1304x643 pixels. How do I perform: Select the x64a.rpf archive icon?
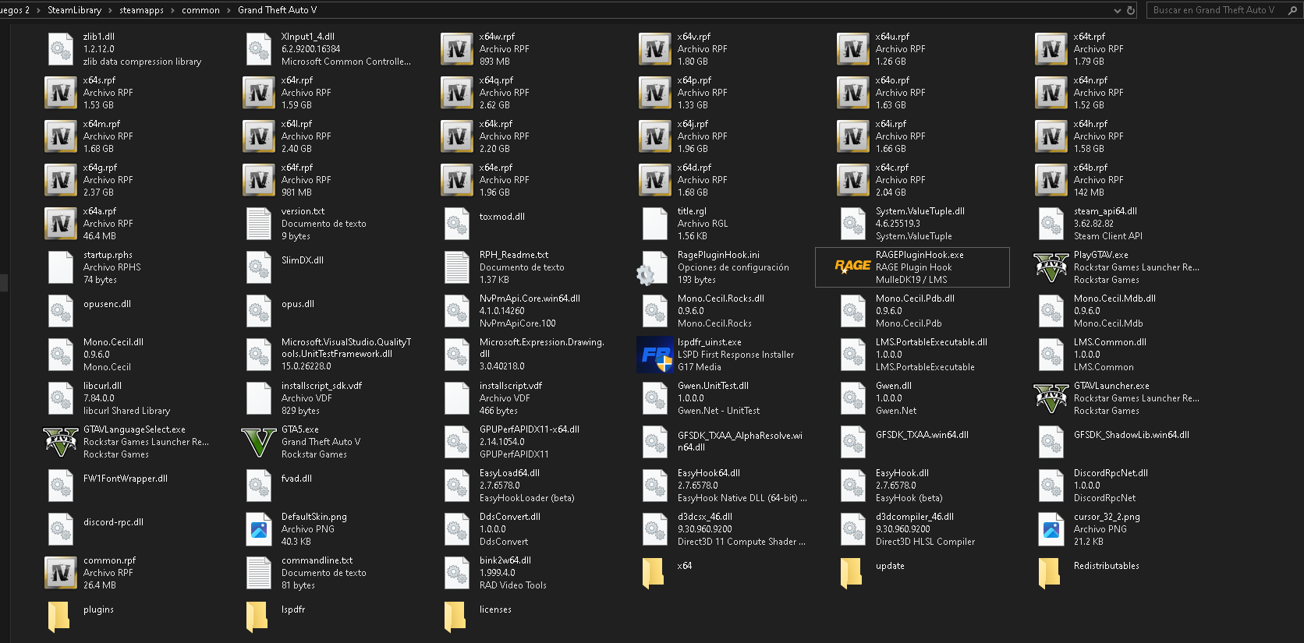(60, 224)
